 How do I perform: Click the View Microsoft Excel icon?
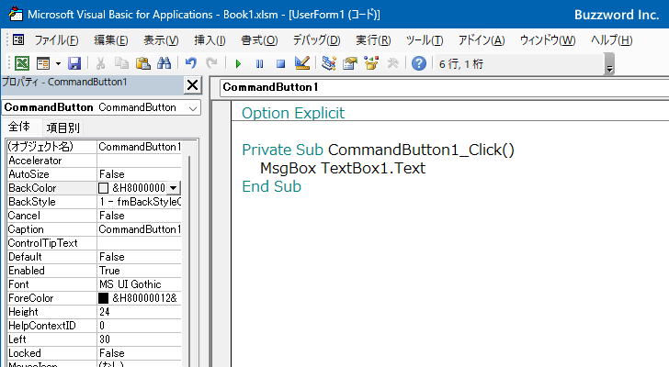21,63
